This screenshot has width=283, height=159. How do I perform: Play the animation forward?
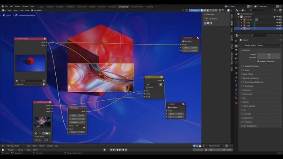(x=120, y=150)
